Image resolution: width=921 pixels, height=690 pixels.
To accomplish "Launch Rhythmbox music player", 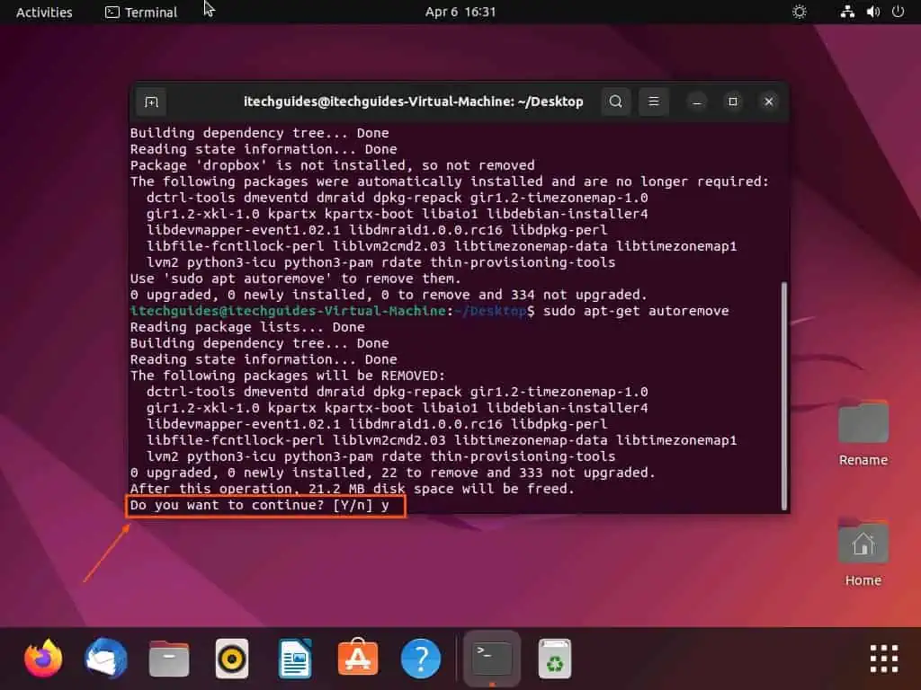I will (x=231, y=659).
